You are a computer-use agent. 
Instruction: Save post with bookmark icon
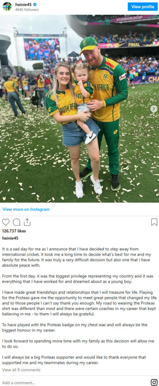click(x=154, y=222)
